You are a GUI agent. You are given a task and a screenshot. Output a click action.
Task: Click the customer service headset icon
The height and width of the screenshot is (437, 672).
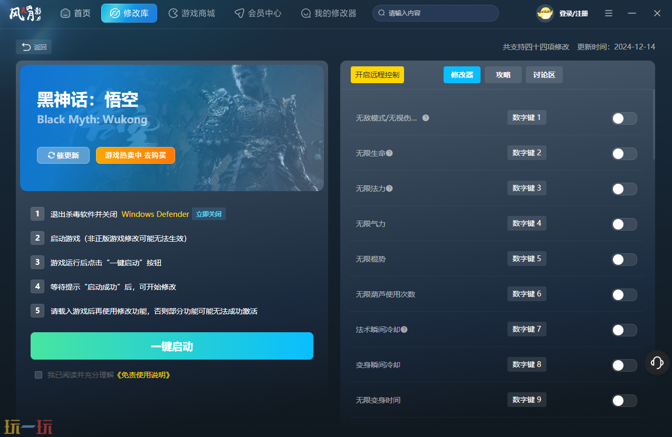coord(657,362)
